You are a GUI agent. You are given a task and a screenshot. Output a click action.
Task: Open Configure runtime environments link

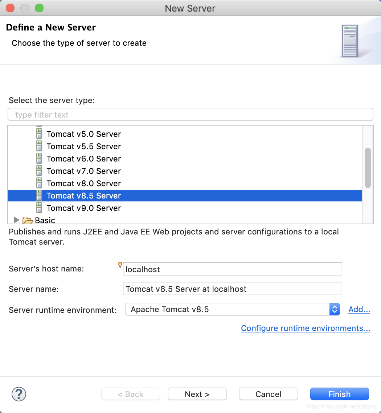[x=305, y=328]
